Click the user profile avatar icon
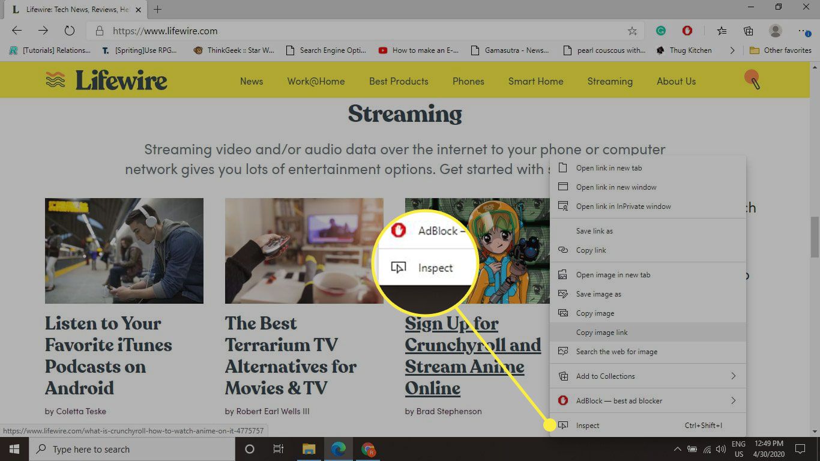This screenshot has width=820, height=461. (776, 31)
